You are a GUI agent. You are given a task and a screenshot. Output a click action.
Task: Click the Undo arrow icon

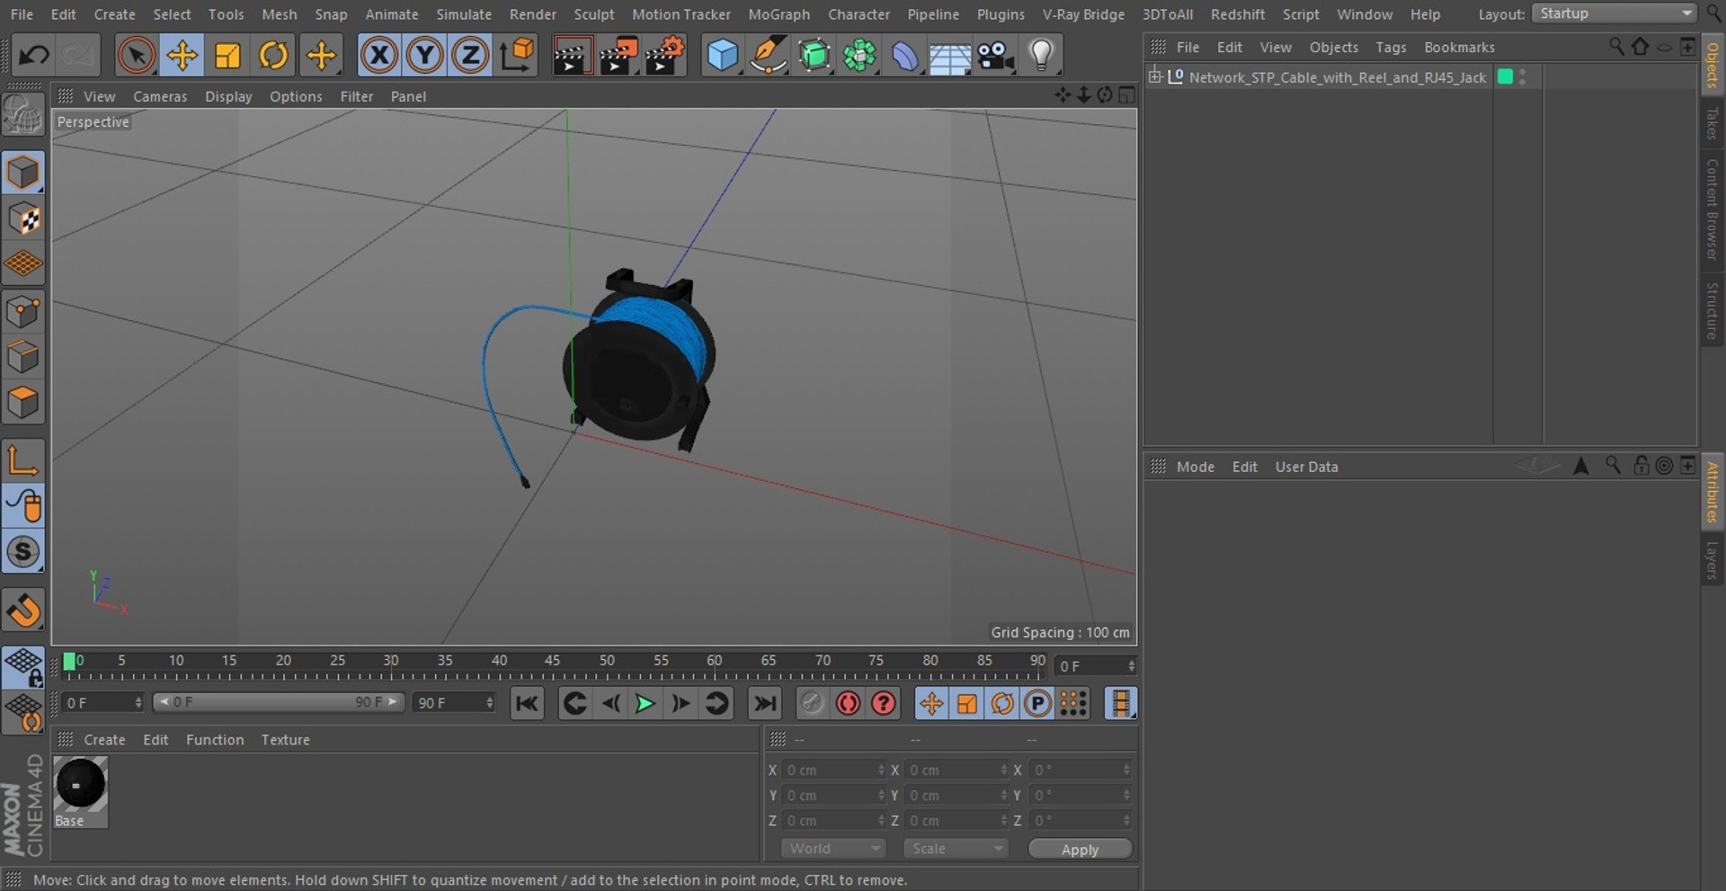(34, 56)
